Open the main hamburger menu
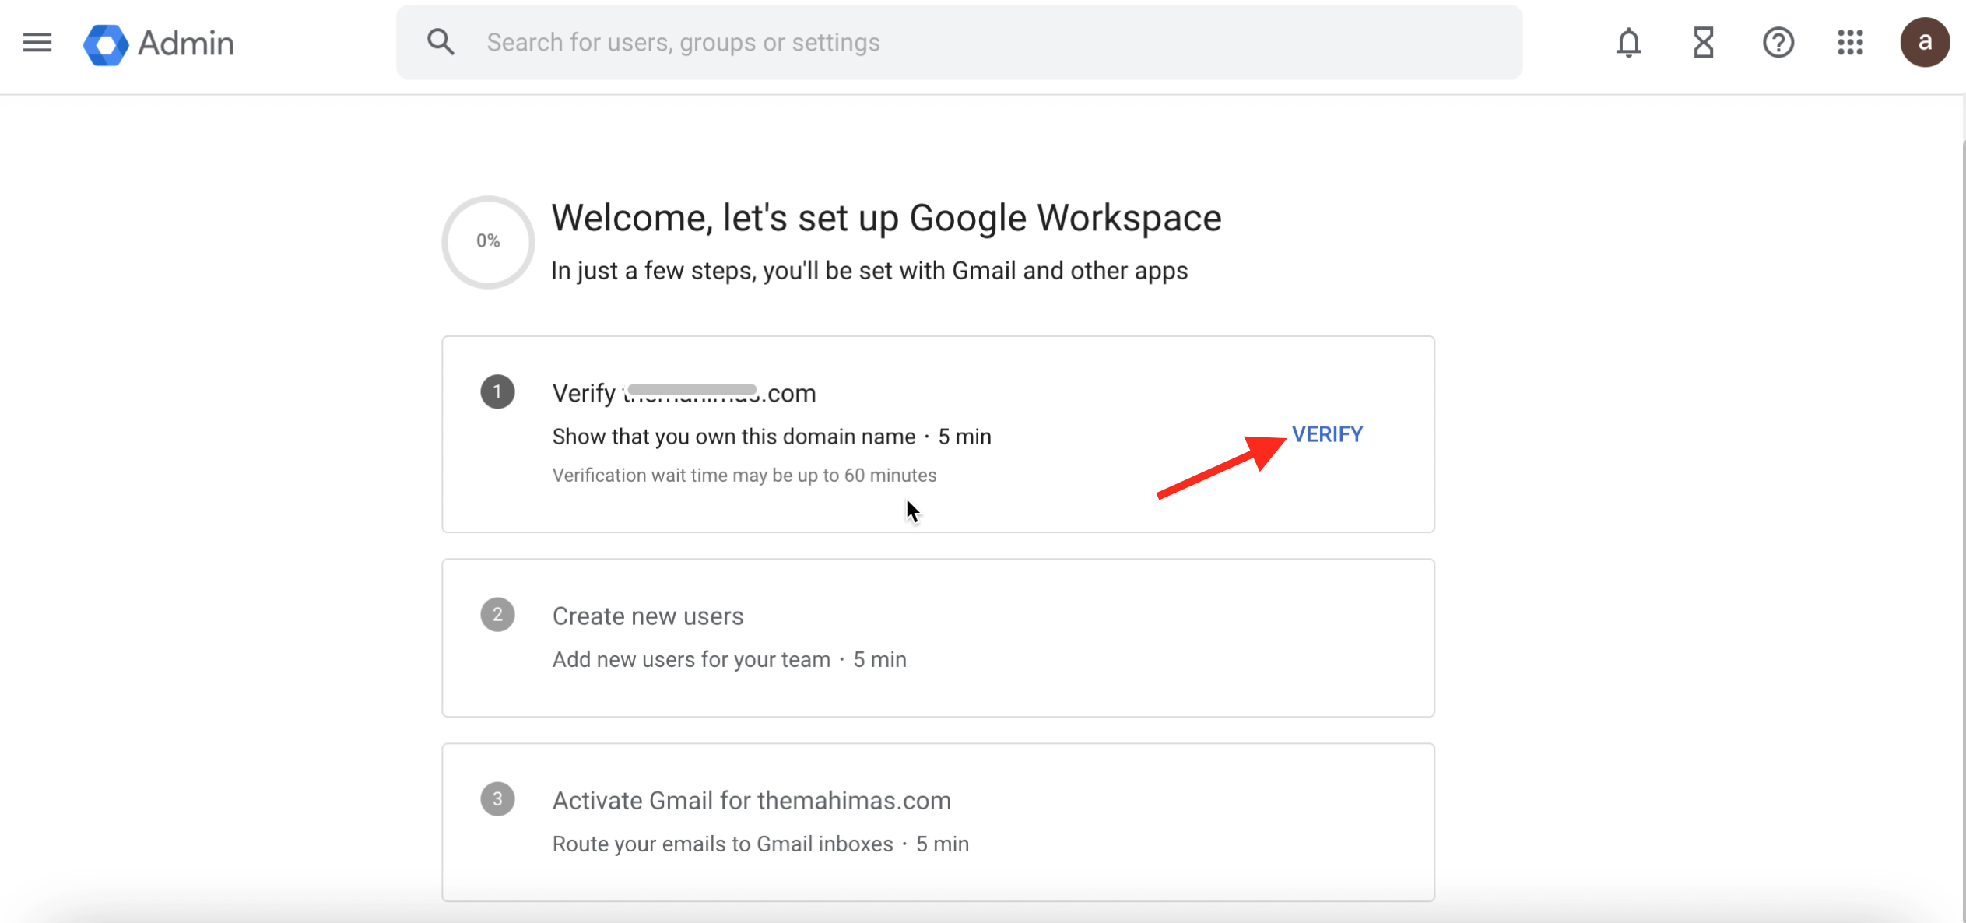 (x=37, y=42)
